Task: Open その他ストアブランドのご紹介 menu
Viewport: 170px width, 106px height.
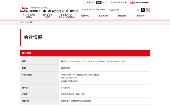Action: point(66,16)
